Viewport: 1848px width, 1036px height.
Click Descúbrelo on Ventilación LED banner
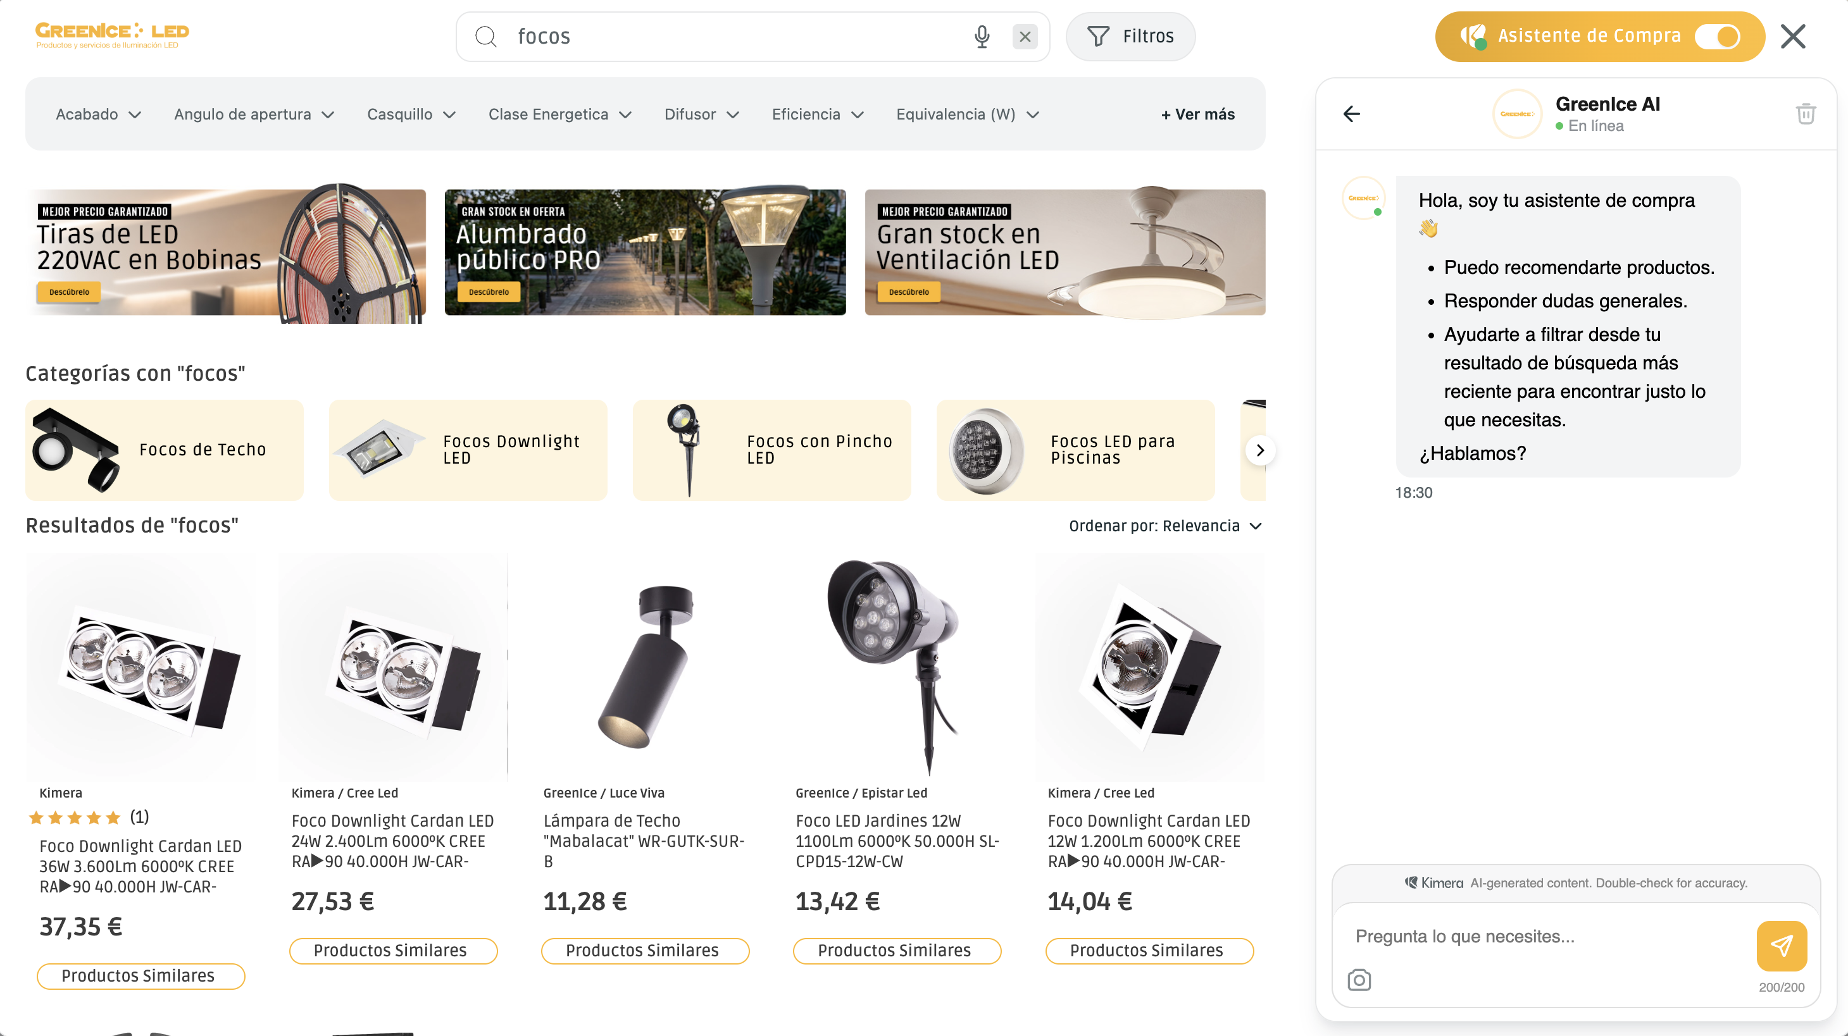pyautogui.click(x=909, y=292)
